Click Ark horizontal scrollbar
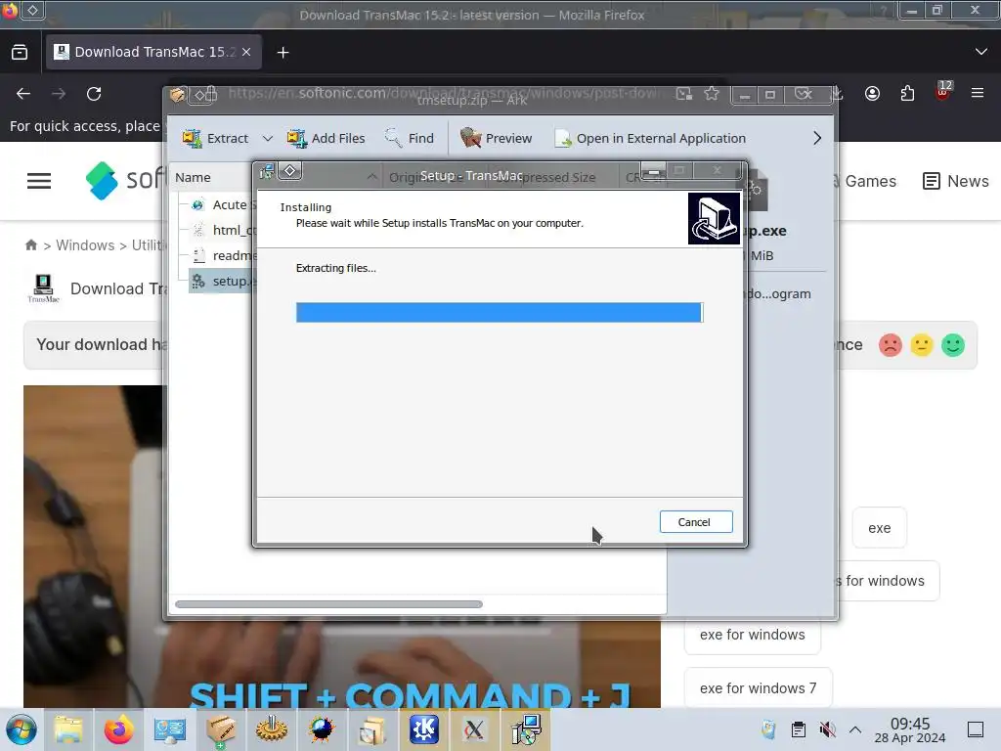Viewport: 1001px width, 751px height. click(328, 604)
